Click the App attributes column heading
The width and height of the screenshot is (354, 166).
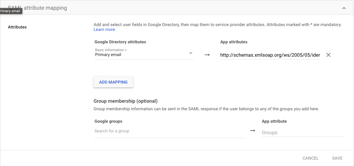coord(234,42)
